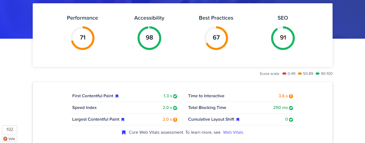Click the green checkmark next to Speed Index value
Viewport: 365px width, 143px height.
pyautogui.click(x=175, y=108)
